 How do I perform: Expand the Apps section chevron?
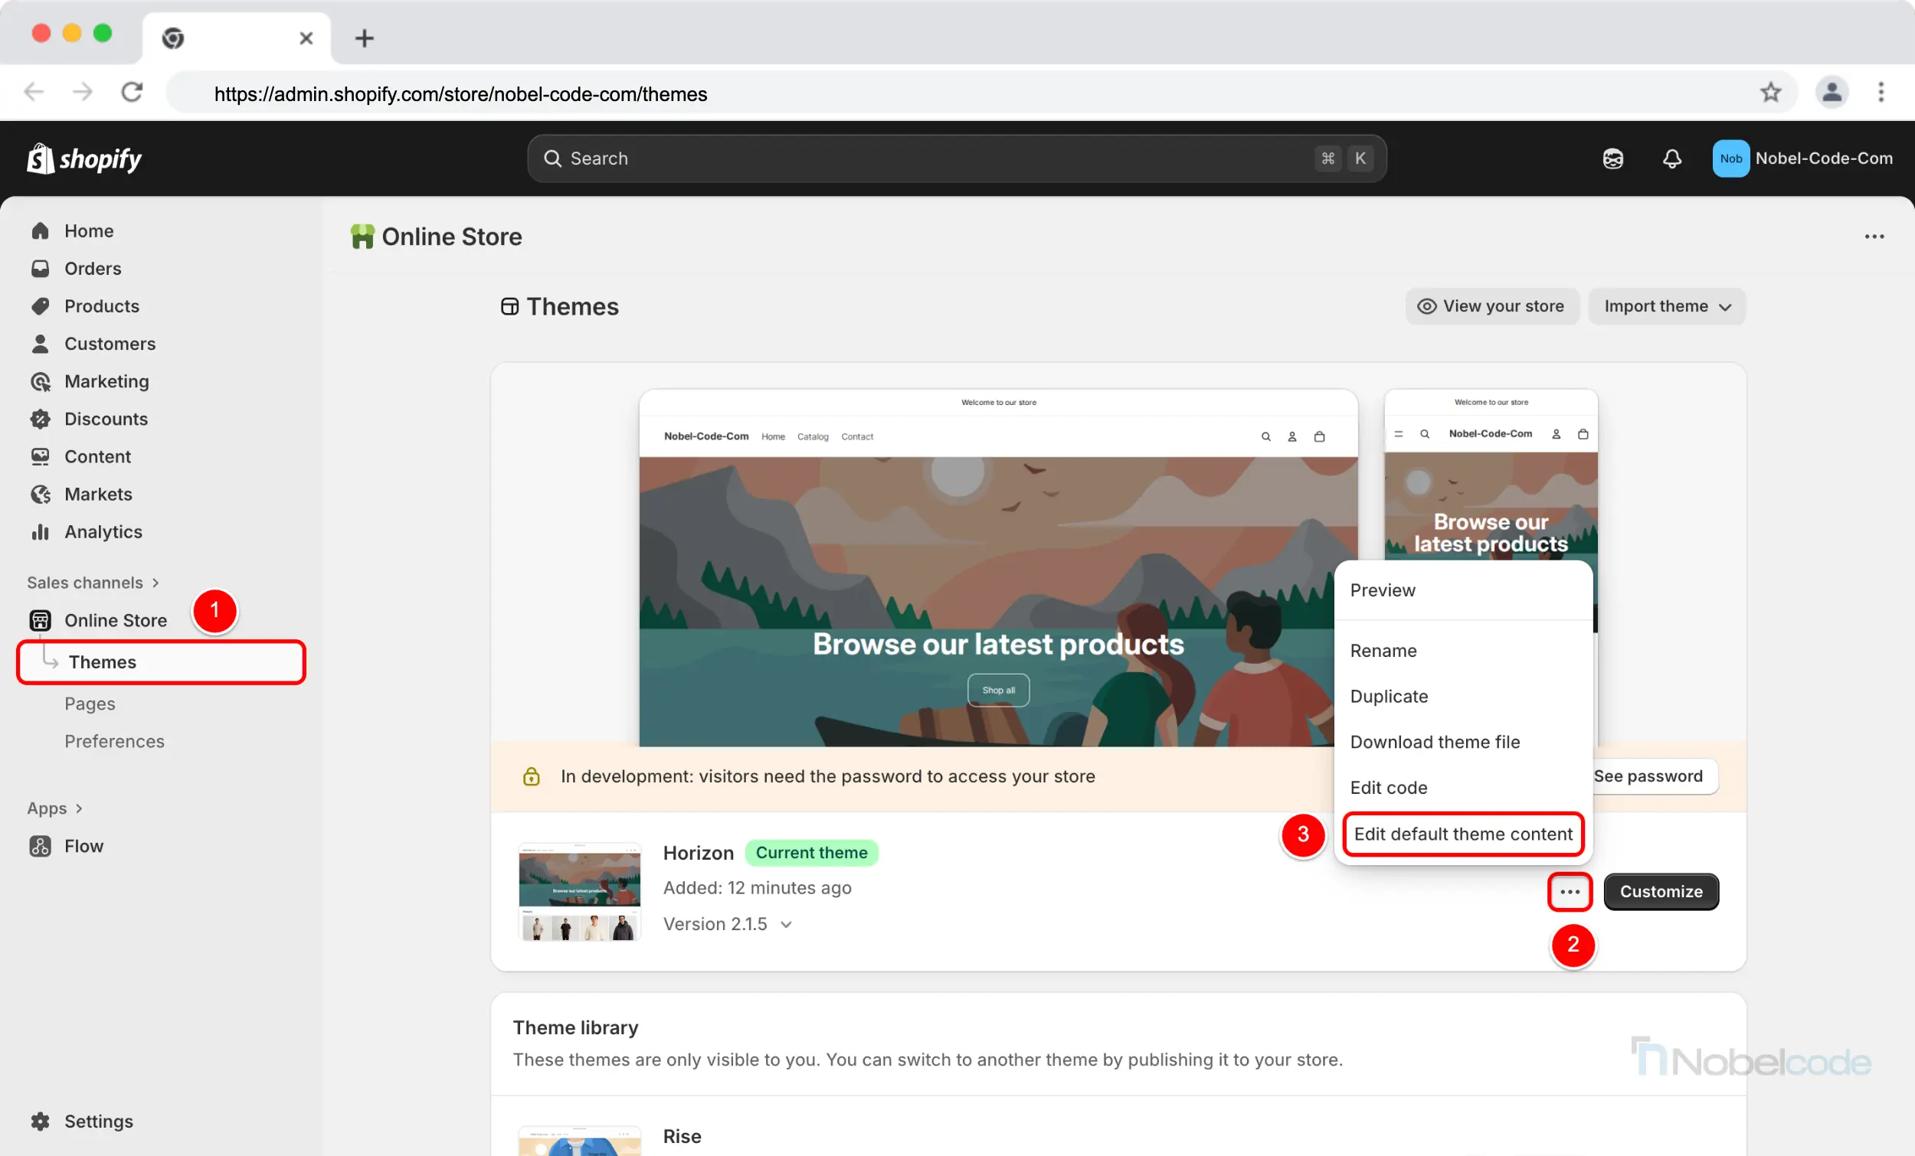click(78, 808)
